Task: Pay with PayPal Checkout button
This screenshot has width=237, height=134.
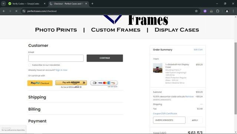Action: 40,83
